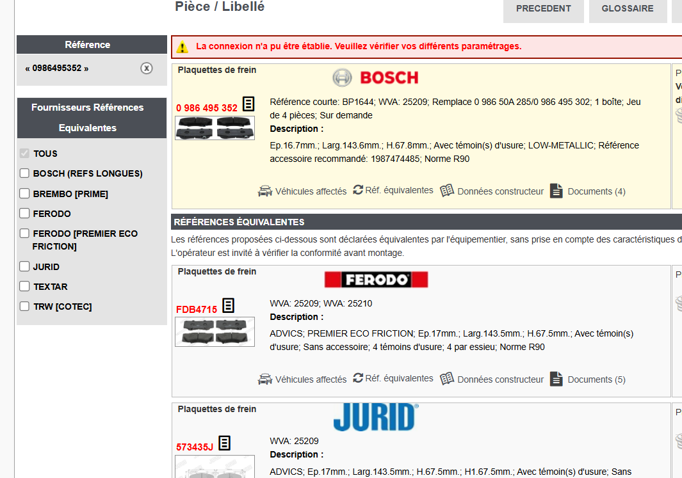Click the "Référence courte: BP1644" line in Bosch card
This screenshot has height=478, width=682.
pyautogui.click(x=455, y=108)
